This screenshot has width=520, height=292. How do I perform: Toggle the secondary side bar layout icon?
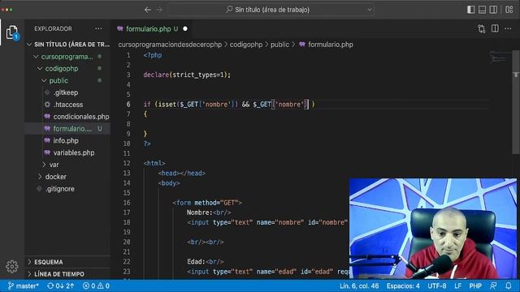click(x=493, y=10)
